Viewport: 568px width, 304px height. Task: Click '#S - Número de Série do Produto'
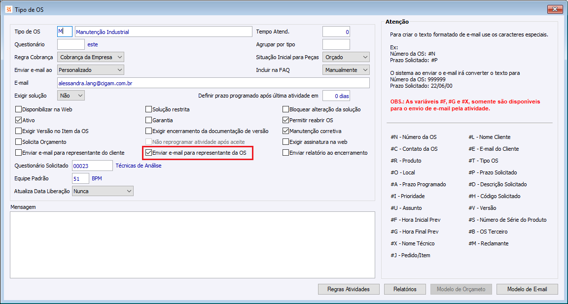(507, 220)
